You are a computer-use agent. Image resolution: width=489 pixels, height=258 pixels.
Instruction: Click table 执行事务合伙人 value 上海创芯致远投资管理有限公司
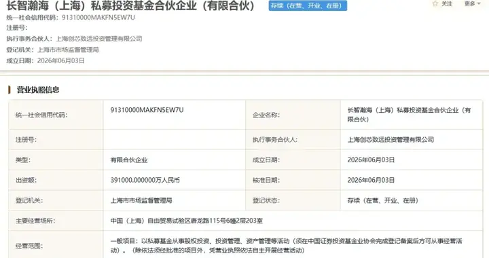tap(391, 140)
